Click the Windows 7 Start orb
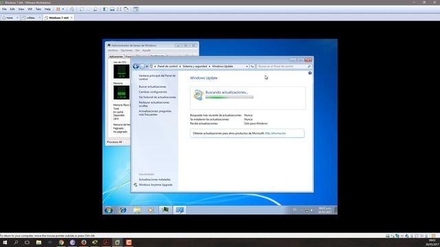Viewport: 440px width, 247px height. (x=109, y=210)
